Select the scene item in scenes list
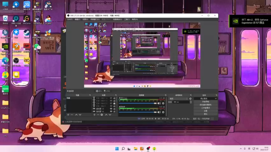This screenshot has width=271, height=152. click(x=79, y=98)
